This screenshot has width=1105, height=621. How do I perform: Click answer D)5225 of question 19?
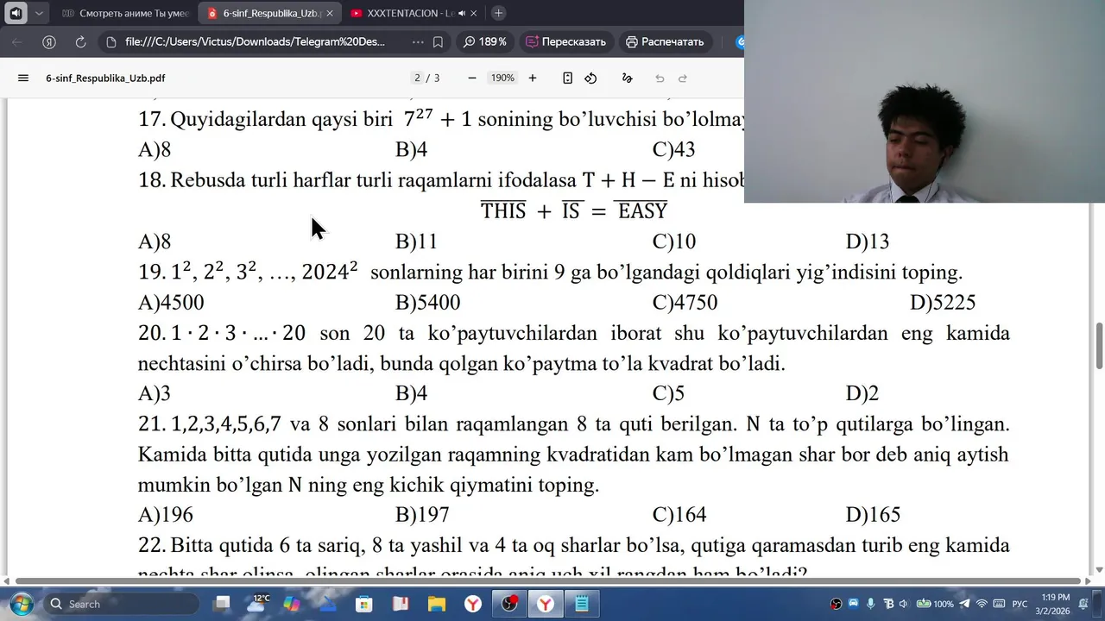pyautogui.click(x=943, y=303)
